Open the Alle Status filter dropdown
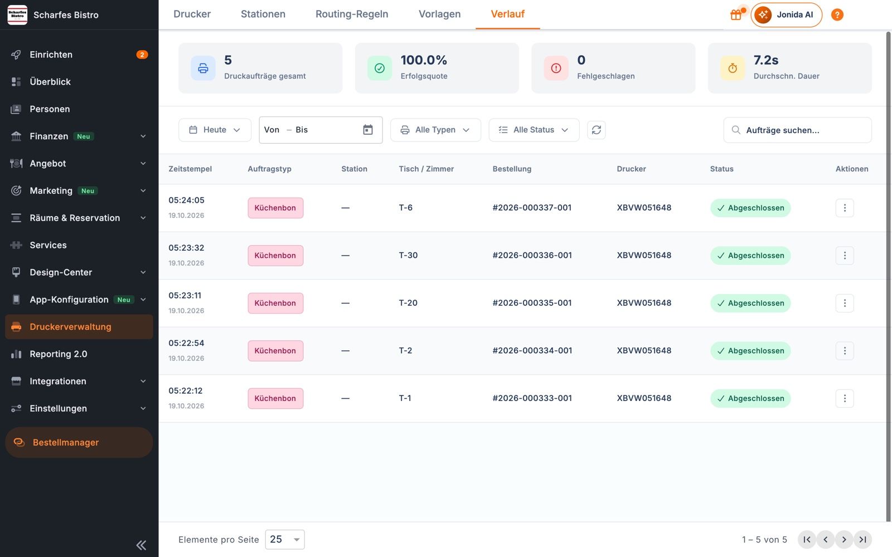The width and height of the screenshot is (892, 557). coord(534,130)
